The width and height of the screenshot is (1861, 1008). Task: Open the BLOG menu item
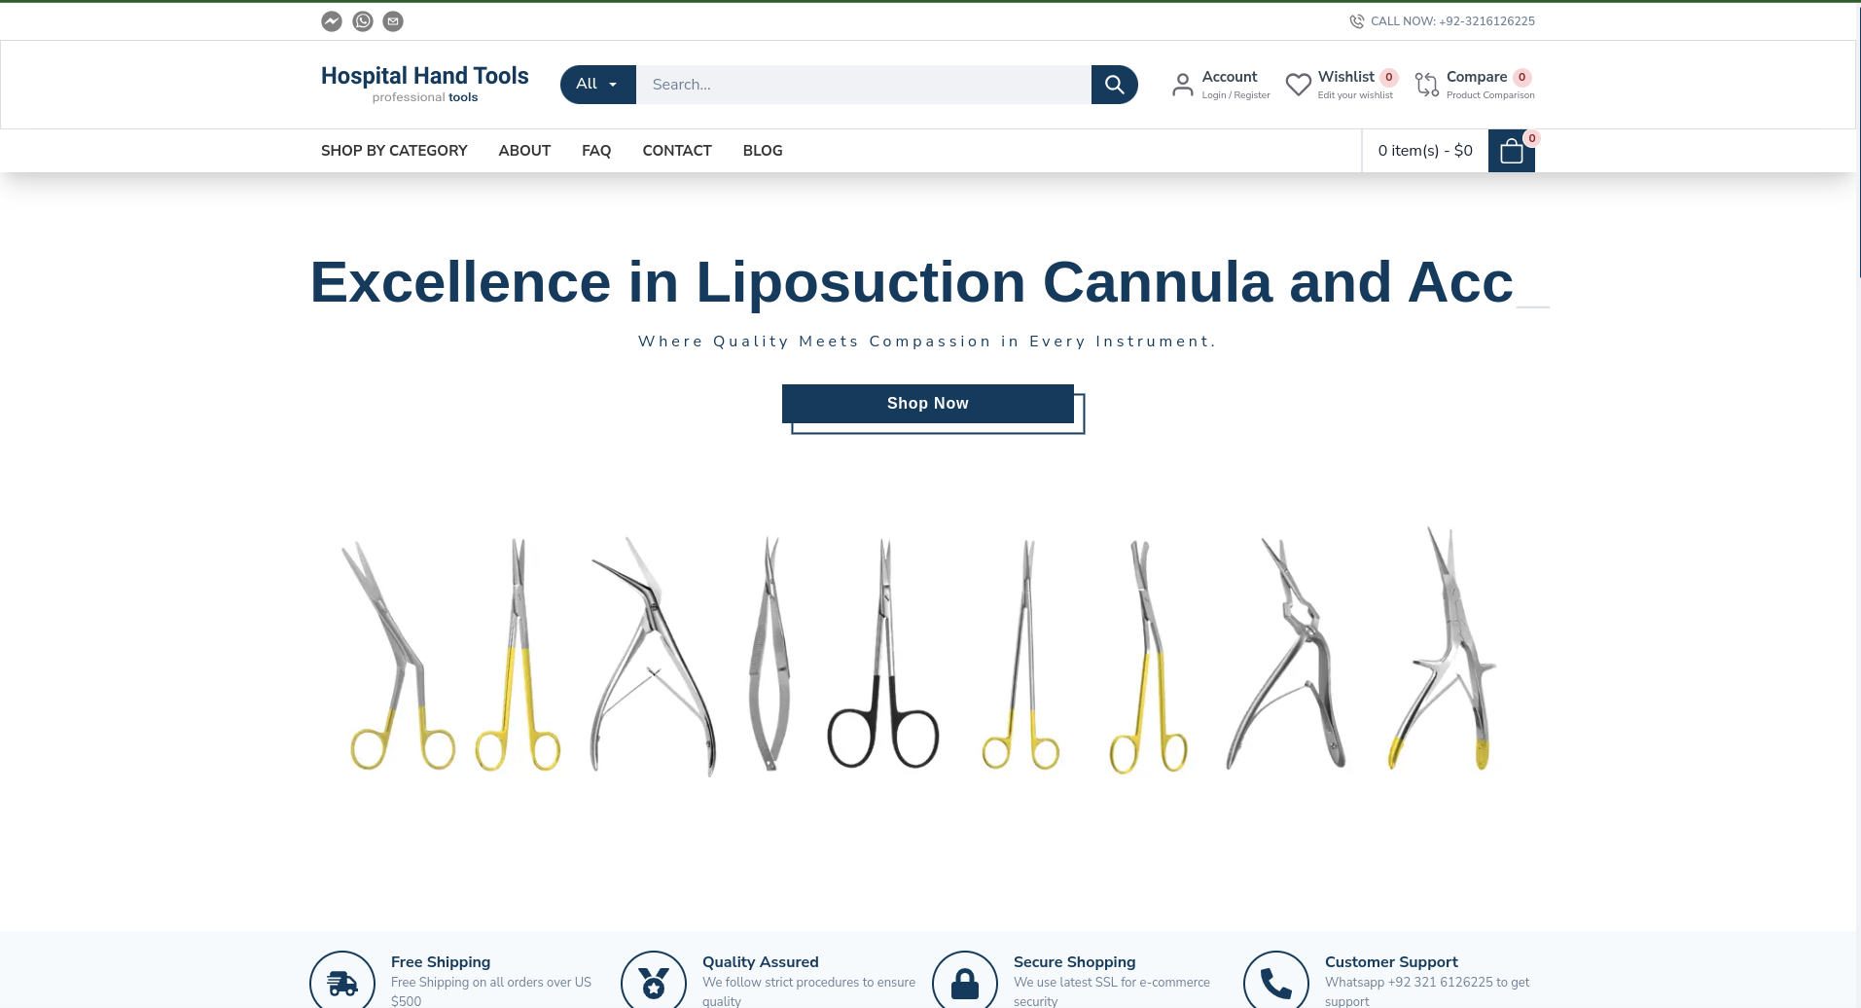[x=763, y=151]
